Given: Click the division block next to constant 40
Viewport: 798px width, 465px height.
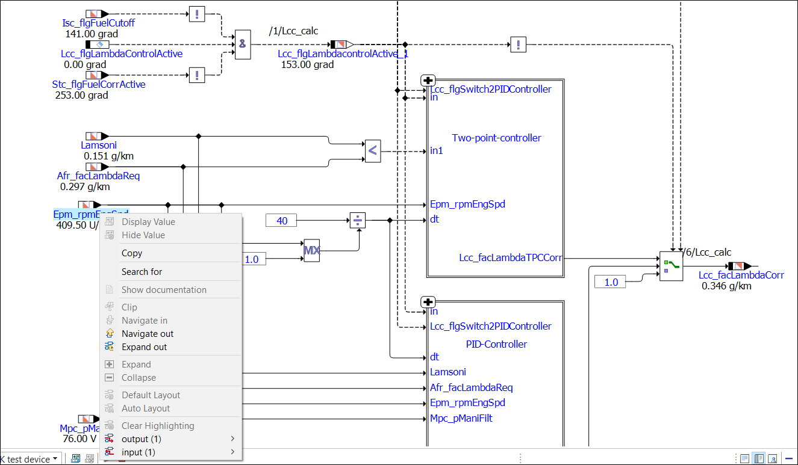Looking at the screenshot, I should click(358, 220).
